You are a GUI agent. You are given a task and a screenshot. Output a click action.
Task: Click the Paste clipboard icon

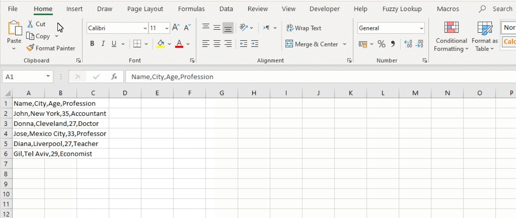click(x=15, y=28)
